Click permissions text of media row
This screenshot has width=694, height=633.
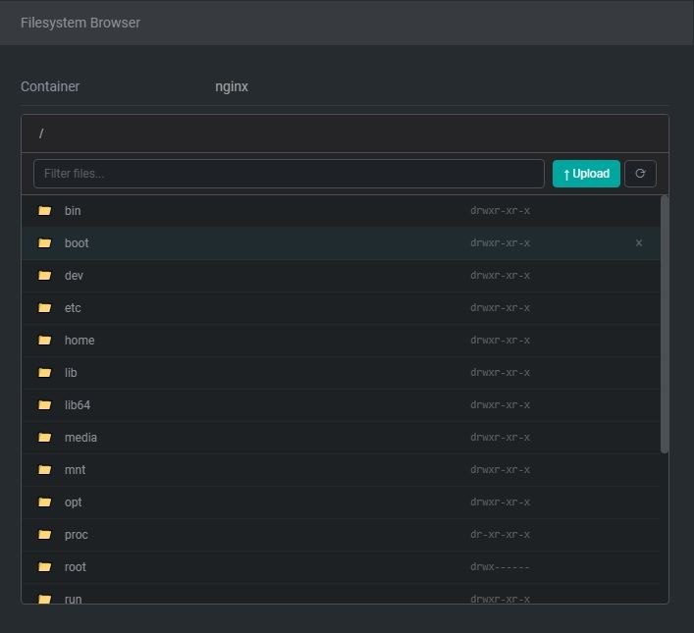click(501, 438)
